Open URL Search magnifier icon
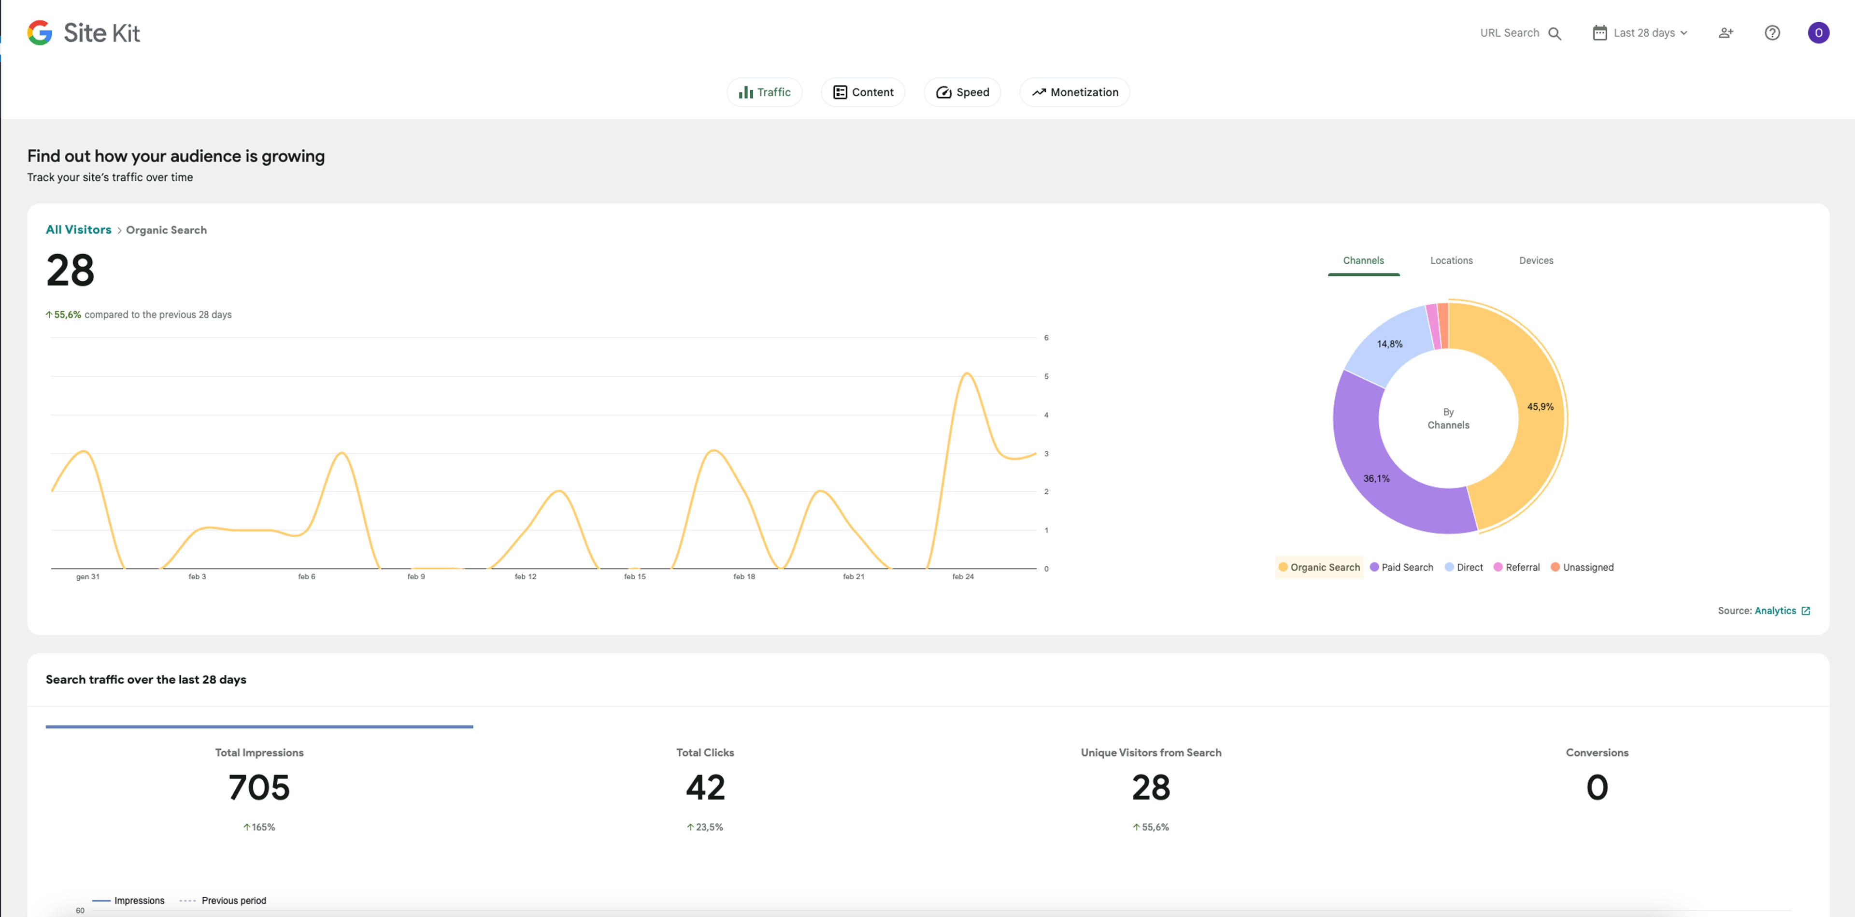 tap(1554, 33)
